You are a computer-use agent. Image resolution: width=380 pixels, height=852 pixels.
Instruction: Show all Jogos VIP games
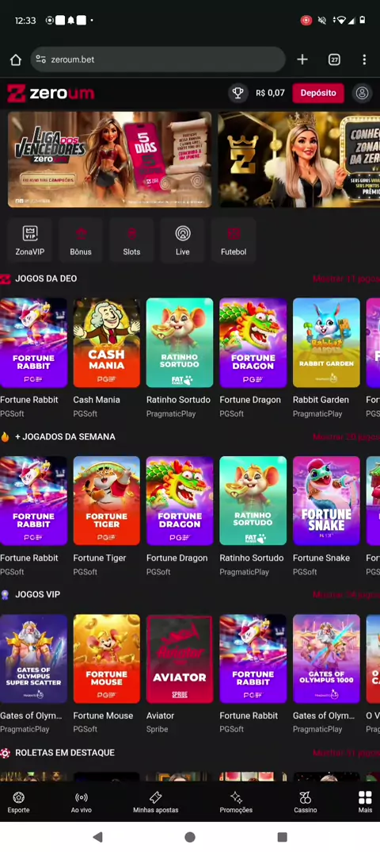pos(346,594)
